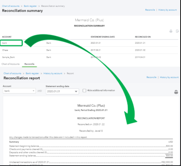Click Reconciled on: 2020.01.22 text

coord(91,124)
